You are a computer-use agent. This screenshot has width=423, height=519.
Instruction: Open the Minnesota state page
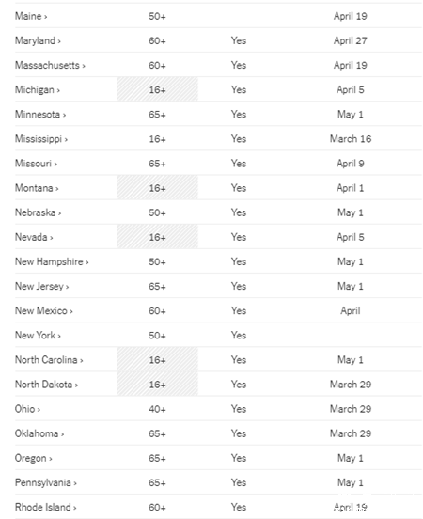[40, 114]
